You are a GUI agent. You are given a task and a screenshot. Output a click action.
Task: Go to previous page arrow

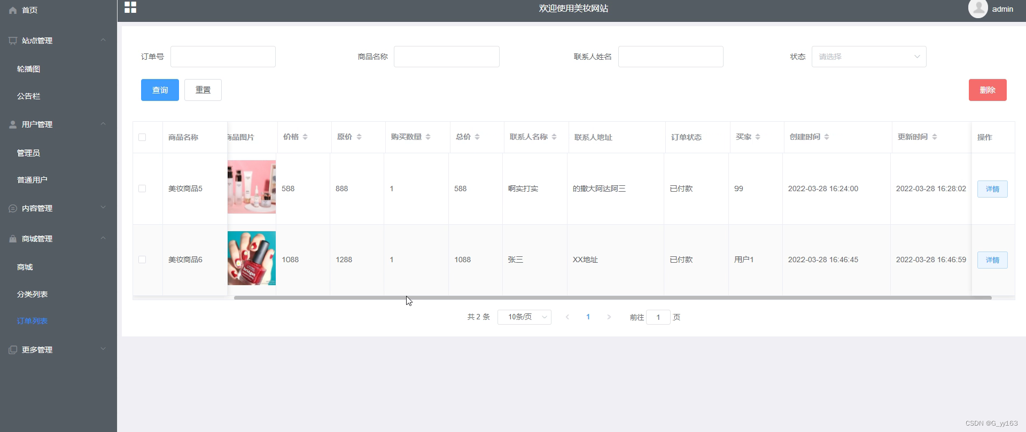(x=568, y=317)
